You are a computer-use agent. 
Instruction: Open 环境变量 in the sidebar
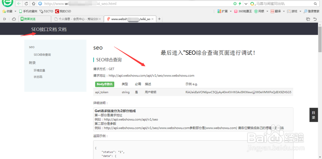point(39,70)
